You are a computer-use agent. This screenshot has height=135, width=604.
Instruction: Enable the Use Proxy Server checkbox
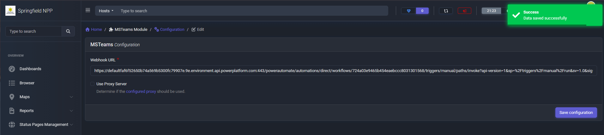(93, 84)
